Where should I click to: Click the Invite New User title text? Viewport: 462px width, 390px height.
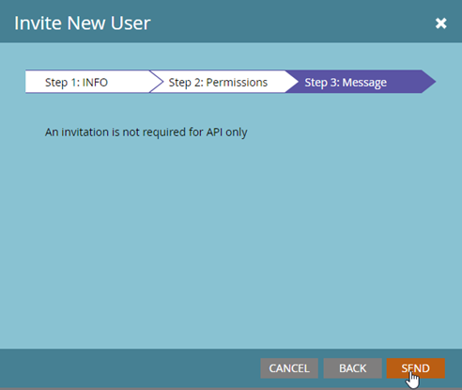[83, 23]
